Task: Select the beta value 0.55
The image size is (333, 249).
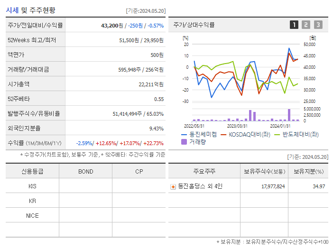Action: point(159,99)
